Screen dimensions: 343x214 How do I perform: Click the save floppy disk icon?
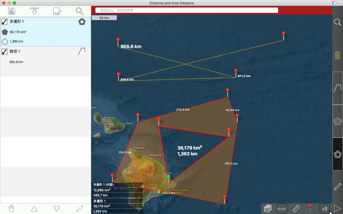coord(12,11)
